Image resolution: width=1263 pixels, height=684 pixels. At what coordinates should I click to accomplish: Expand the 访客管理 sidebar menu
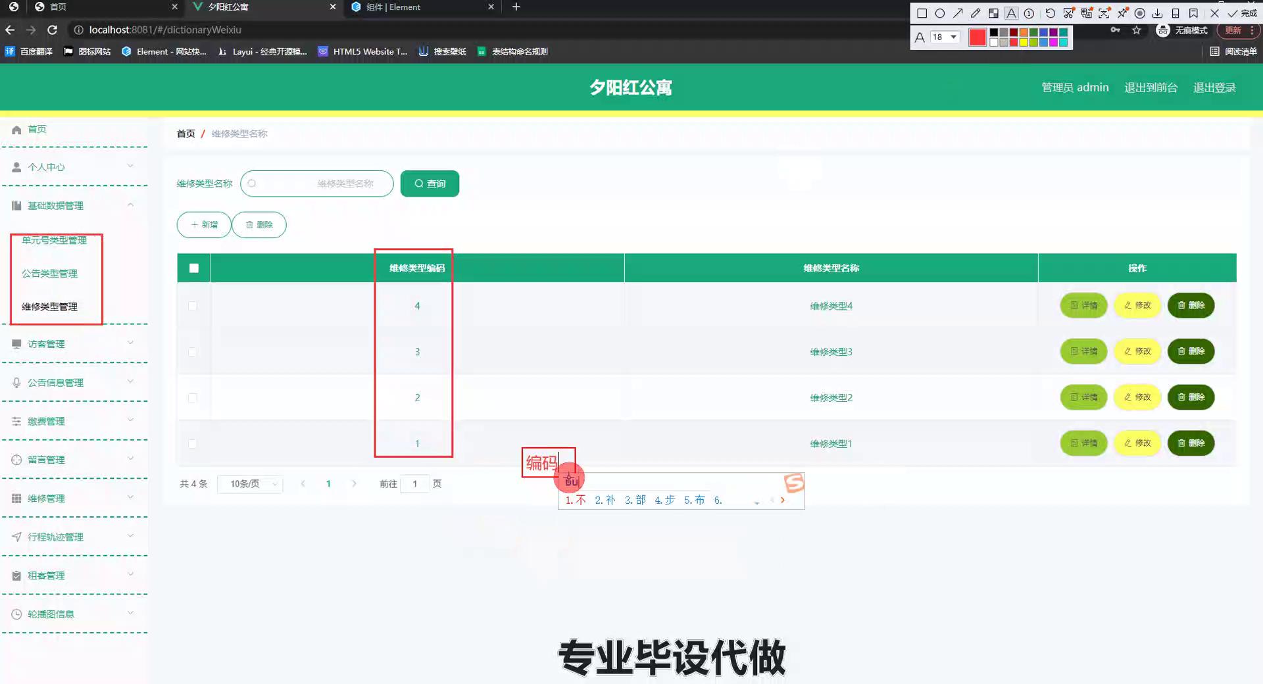[x=72, y=344]
